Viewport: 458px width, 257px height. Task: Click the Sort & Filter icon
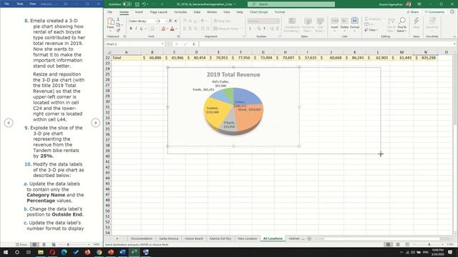click(x=391, y=24)
